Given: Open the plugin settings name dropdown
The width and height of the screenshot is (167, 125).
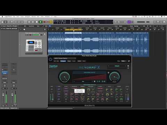Looking at the screenshot, I should [x=65, y=58].
